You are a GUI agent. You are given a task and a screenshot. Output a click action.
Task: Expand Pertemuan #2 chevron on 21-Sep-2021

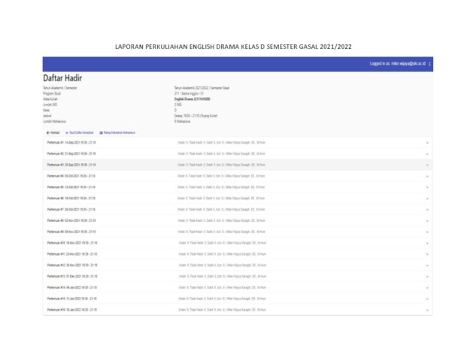point(426,153)
